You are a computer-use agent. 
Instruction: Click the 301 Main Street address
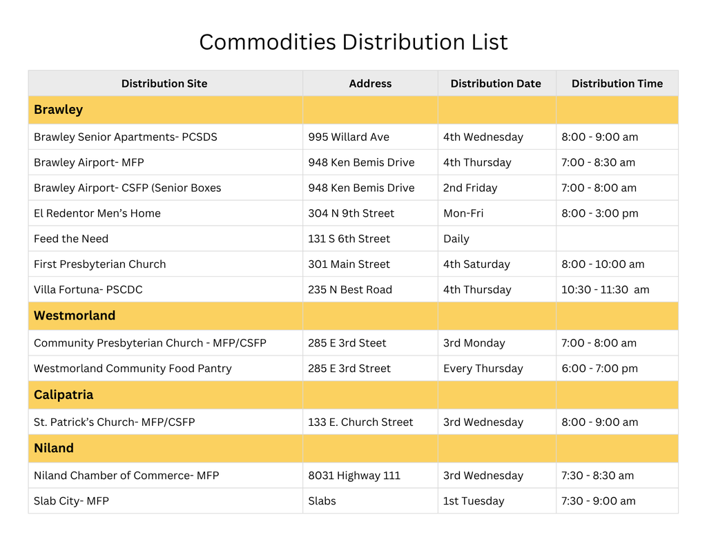[349, 264]
